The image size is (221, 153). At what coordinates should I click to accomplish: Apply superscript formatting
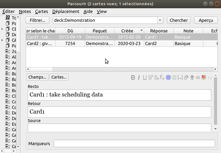[150, 77]
